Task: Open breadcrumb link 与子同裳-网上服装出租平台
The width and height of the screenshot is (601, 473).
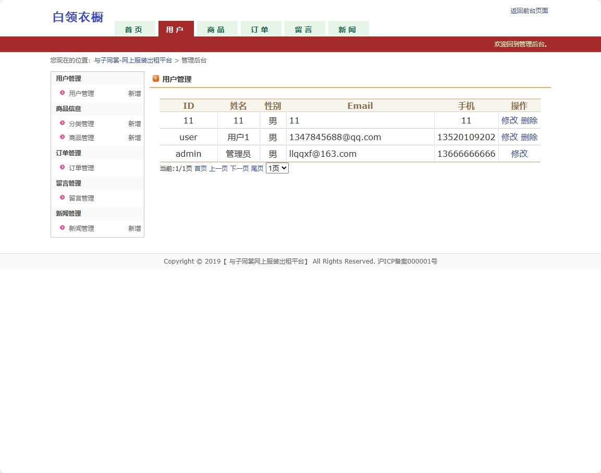Action: click(132, 60)
